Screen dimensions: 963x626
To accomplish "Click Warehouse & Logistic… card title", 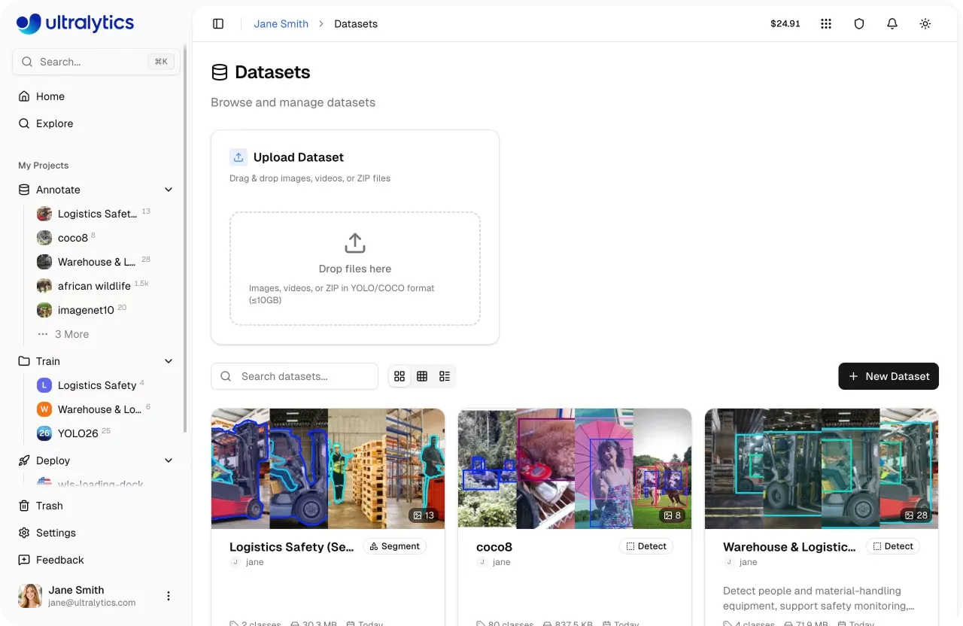I will pyautogui.click(x=789, y=547).
